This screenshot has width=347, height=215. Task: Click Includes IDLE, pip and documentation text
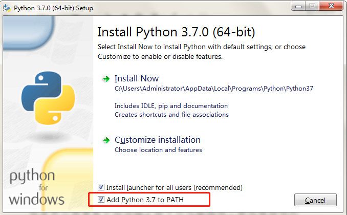pyautogui.click(x=171, y=106)
